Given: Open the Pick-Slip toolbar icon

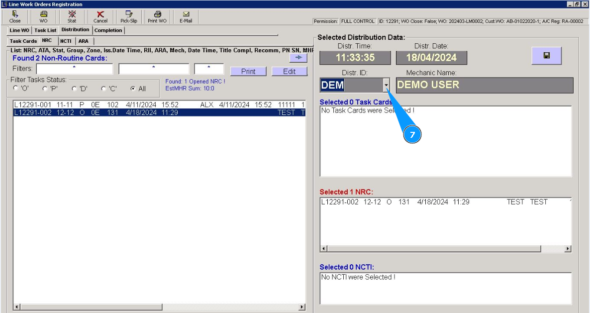Looking at the screenshot, I should pos(129,17).
